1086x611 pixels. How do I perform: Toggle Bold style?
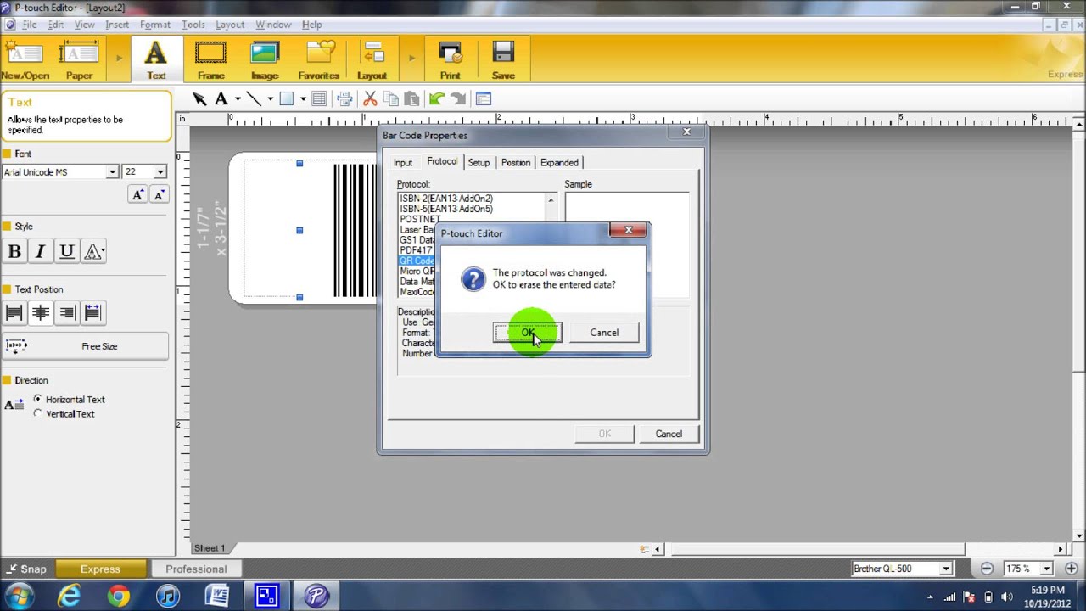[x=14, y=251]
